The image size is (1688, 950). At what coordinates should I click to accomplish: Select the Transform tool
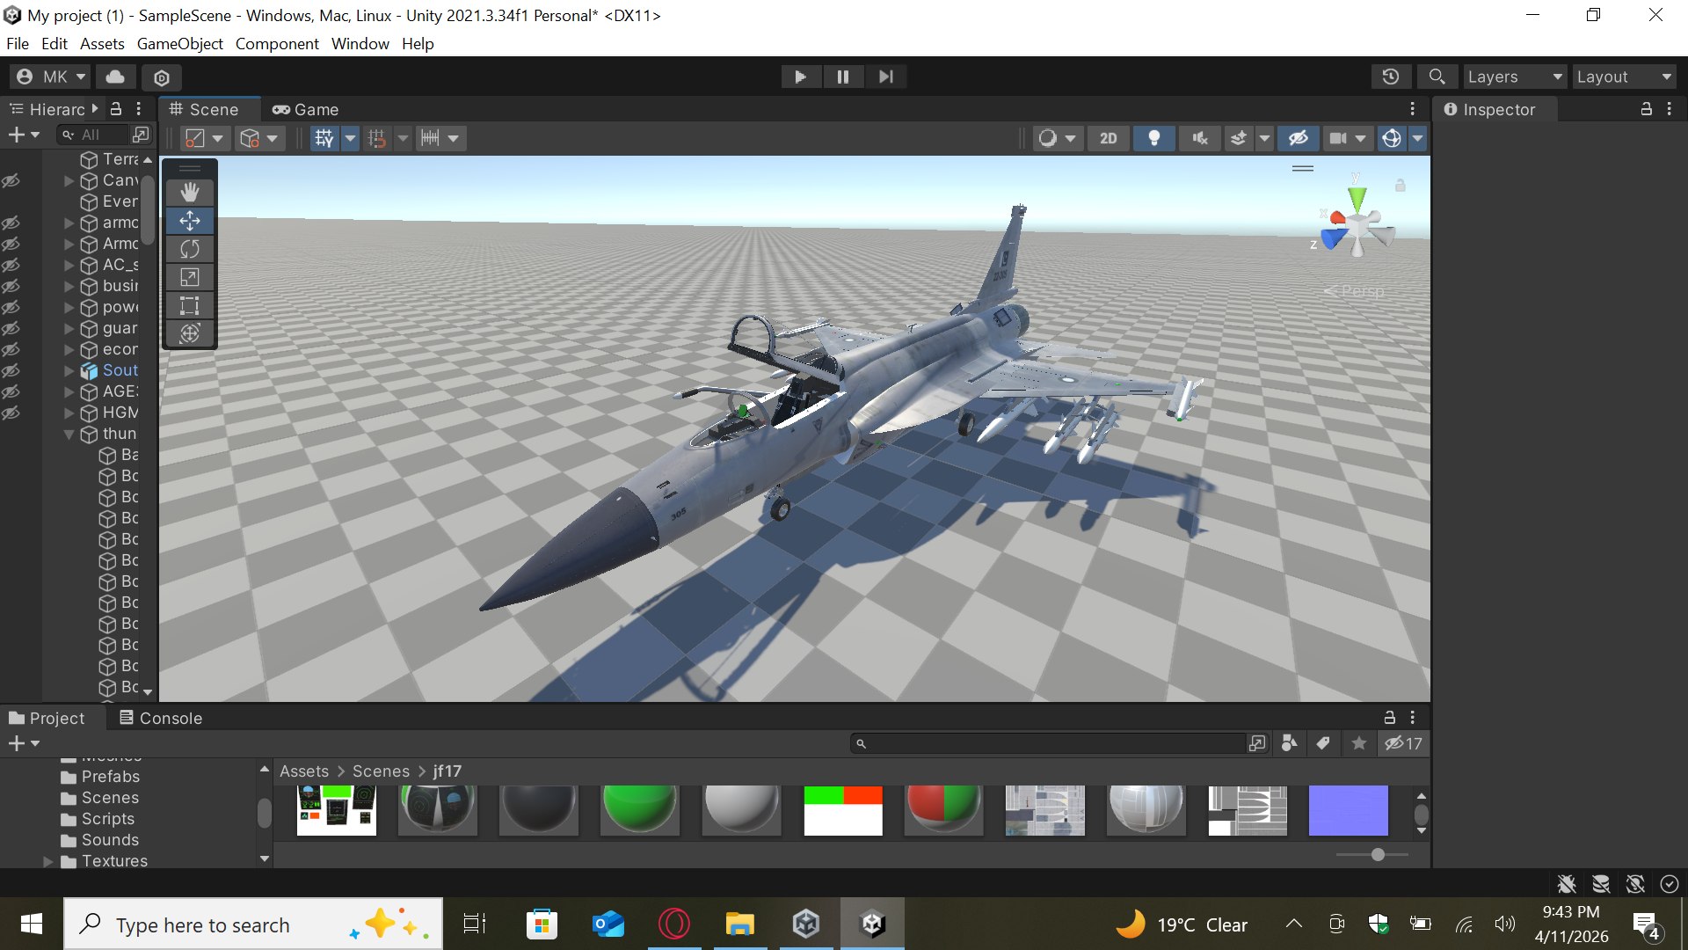click(190, 333)
